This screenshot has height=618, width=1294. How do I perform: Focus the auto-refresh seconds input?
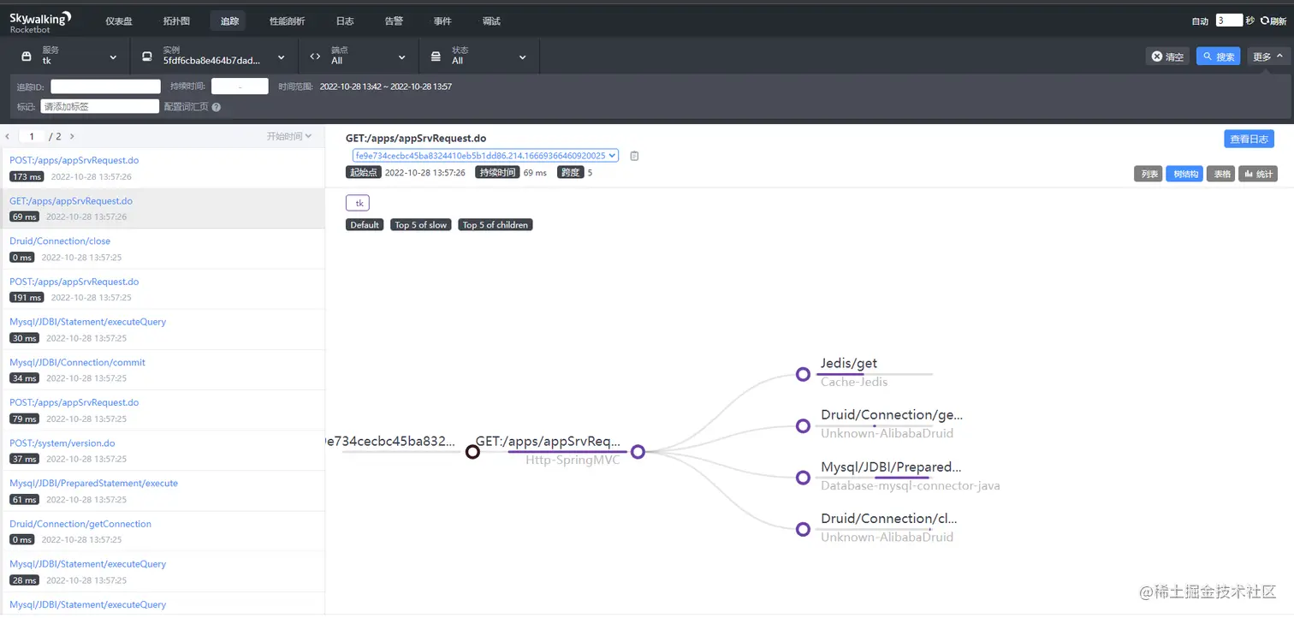click(1229, 21)
